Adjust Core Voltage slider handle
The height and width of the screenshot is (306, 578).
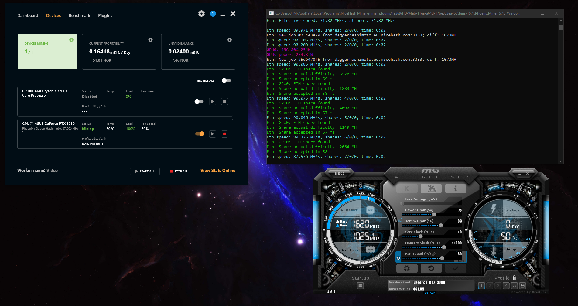pos(402,204)
